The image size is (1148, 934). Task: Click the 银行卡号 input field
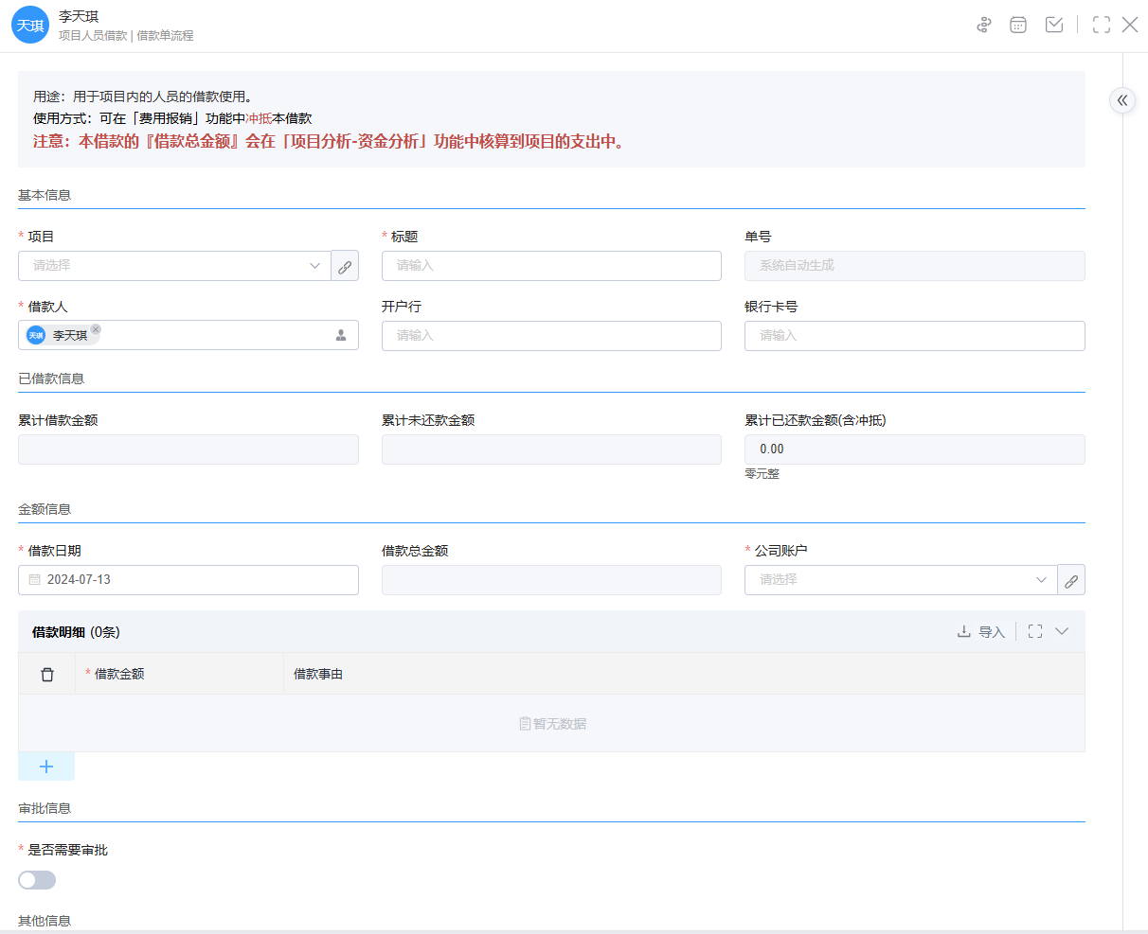point(914,336)
